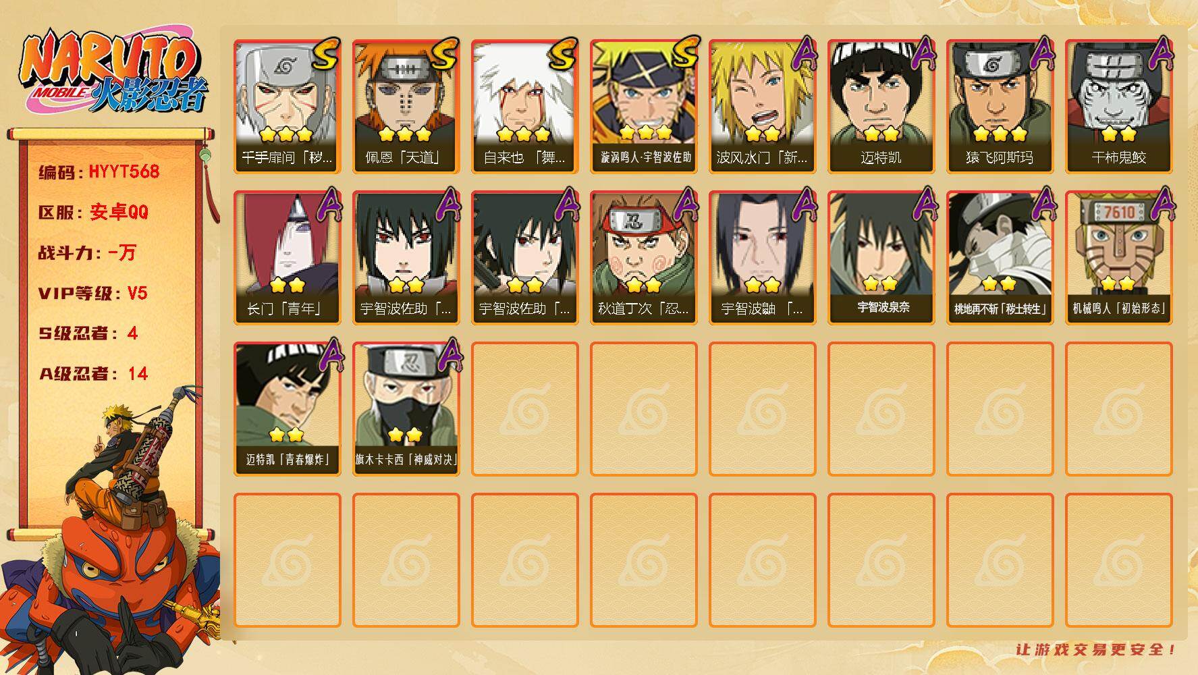The image size is (1198, 675).
Task: Choose the 长门「青年」 ninja card
Action: pyautogui.click(x=288, y=258)
